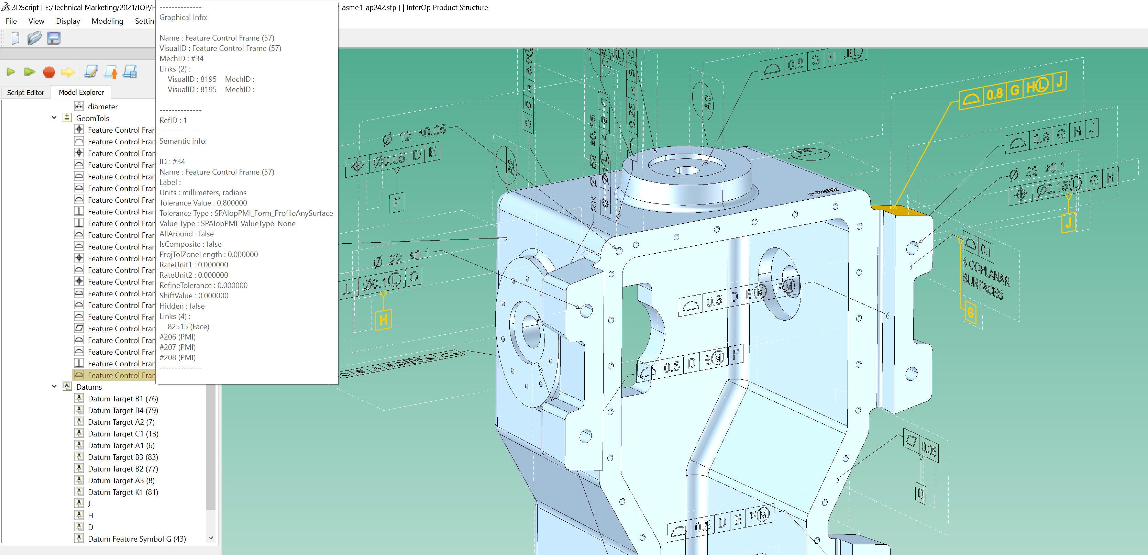Viewport: 1148px width, 555px height.
Task: Click the red record button
Action: pos(49,72)
